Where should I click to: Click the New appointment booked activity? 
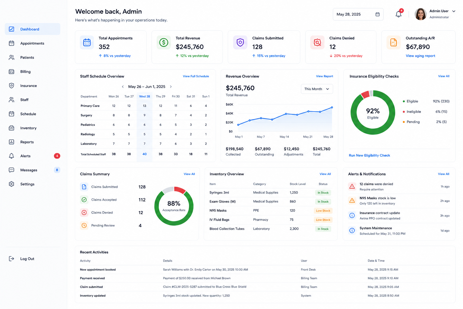98,270
